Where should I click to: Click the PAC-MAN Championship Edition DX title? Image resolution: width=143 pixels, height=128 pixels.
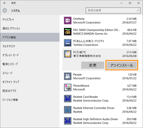pos(96,30)
